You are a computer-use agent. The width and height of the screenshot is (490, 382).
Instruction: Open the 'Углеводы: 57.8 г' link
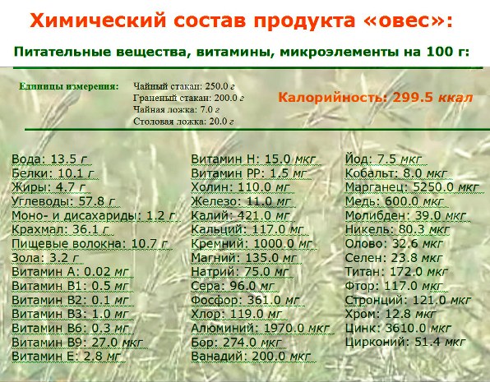64,201
